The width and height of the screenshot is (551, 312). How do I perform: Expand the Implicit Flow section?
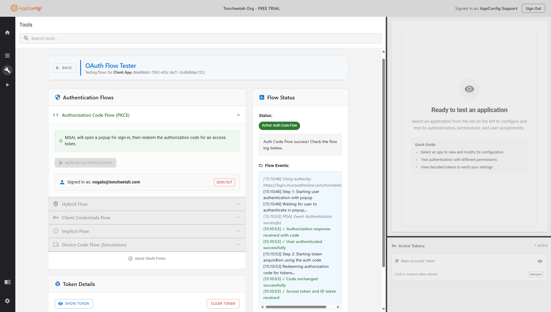[x=147, y=231]
